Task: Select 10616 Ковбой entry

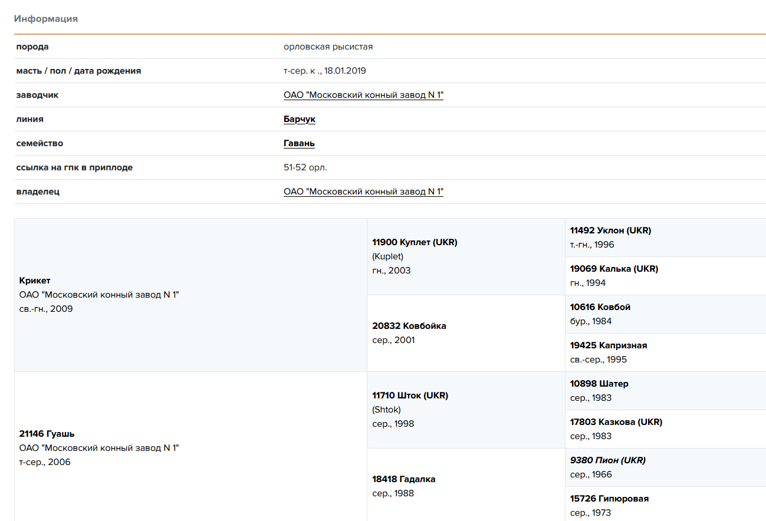Action: (x=600, y=307)
